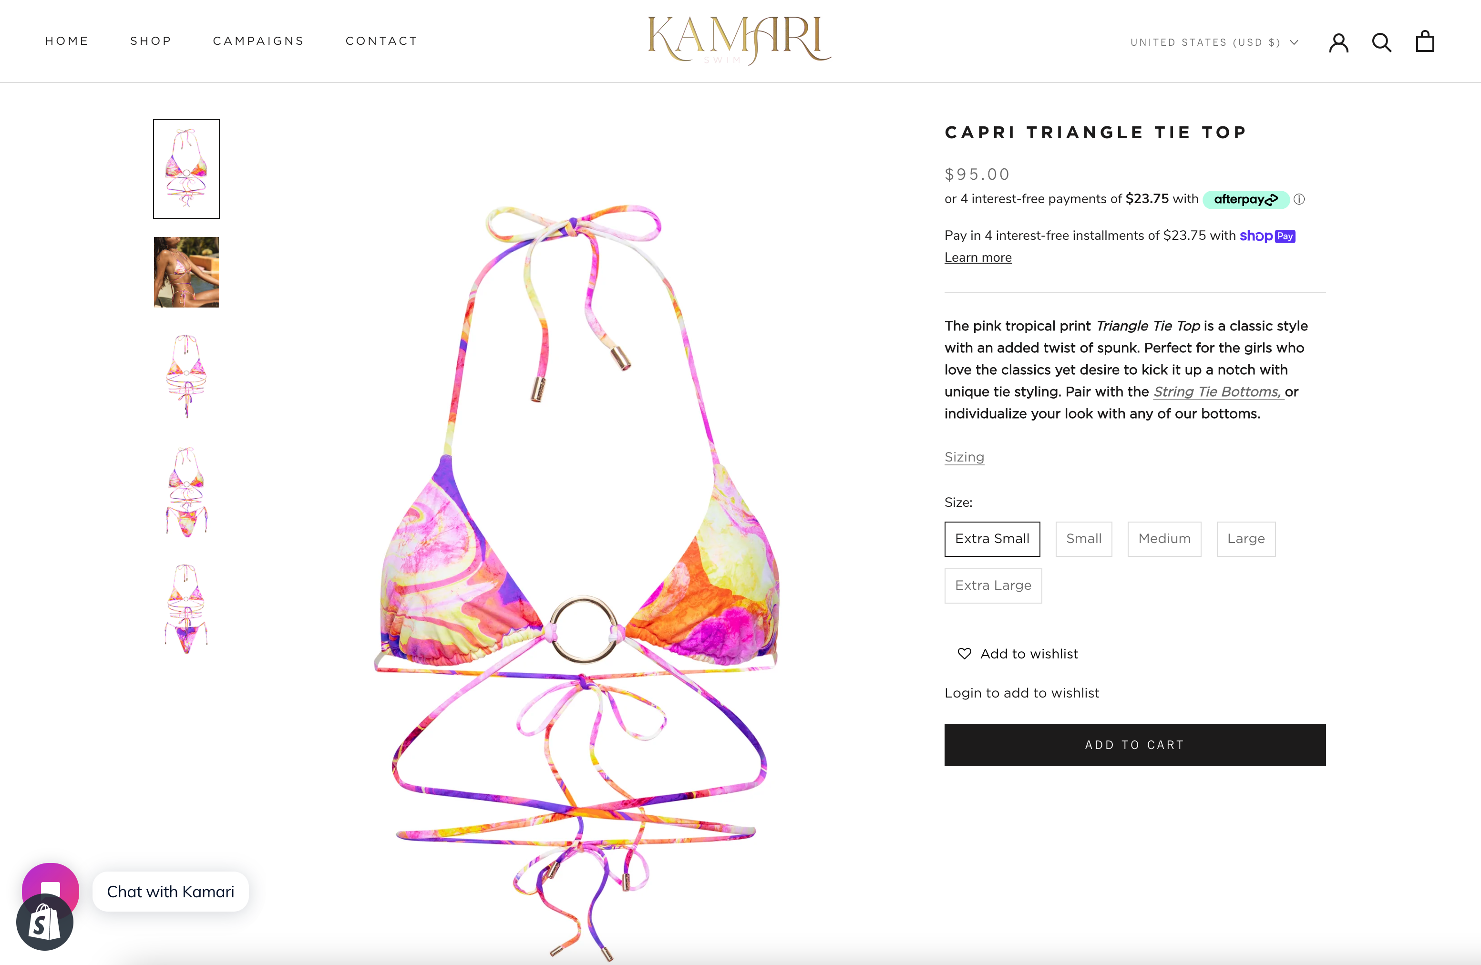Open the Shopify badge icon
The image size is (1481, 965).
45,922
